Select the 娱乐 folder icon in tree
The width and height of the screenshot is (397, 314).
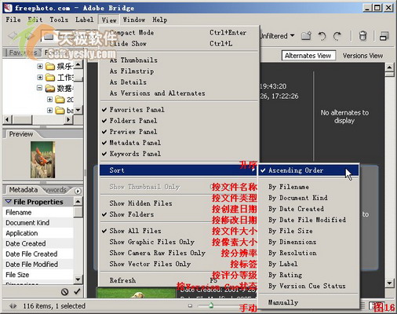click(x=50, y=67)
